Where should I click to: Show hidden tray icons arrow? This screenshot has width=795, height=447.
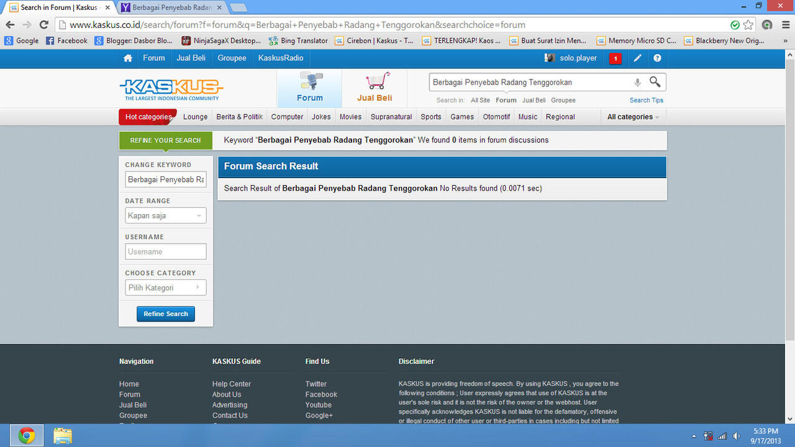click(x=694, y=436)
